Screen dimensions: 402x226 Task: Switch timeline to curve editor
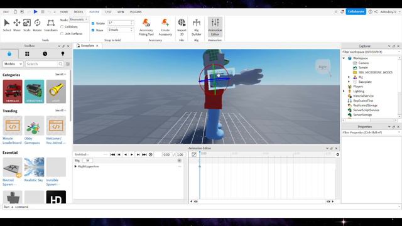point(194,154)
